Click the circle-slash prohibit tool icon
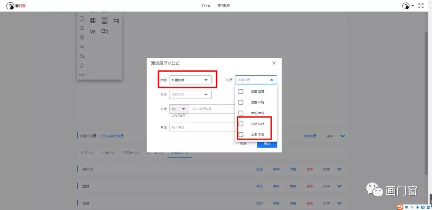 coord(82,65)
